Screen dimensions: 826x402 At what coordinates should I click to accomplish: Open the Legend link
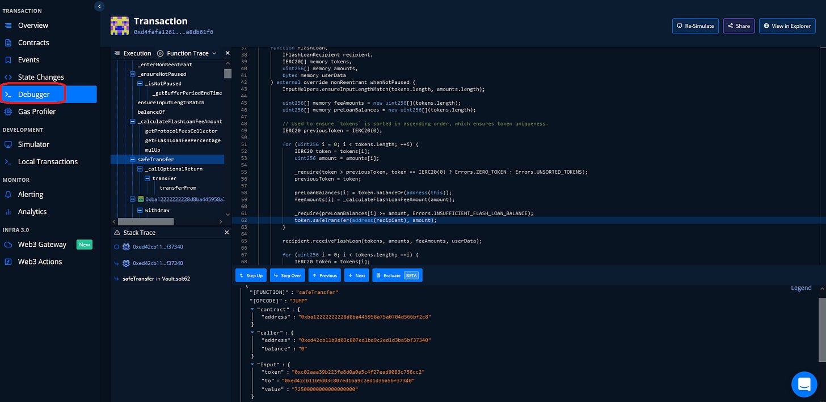point(801,288)
